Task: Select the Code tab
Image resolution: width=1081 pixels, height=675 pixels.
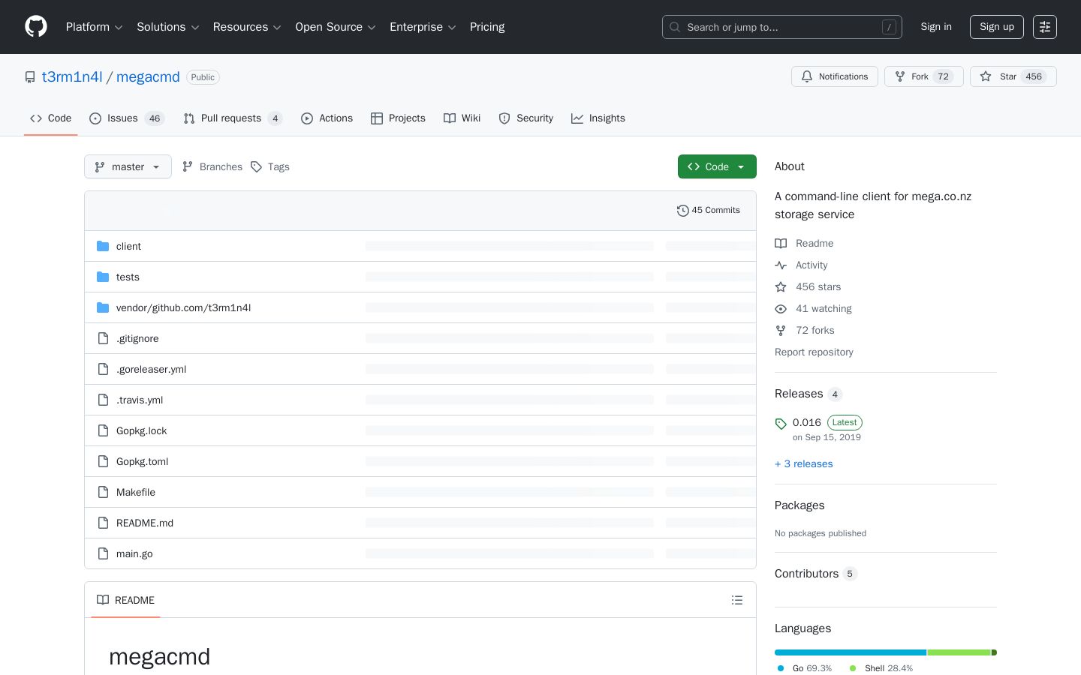Action: coord(51,118)
